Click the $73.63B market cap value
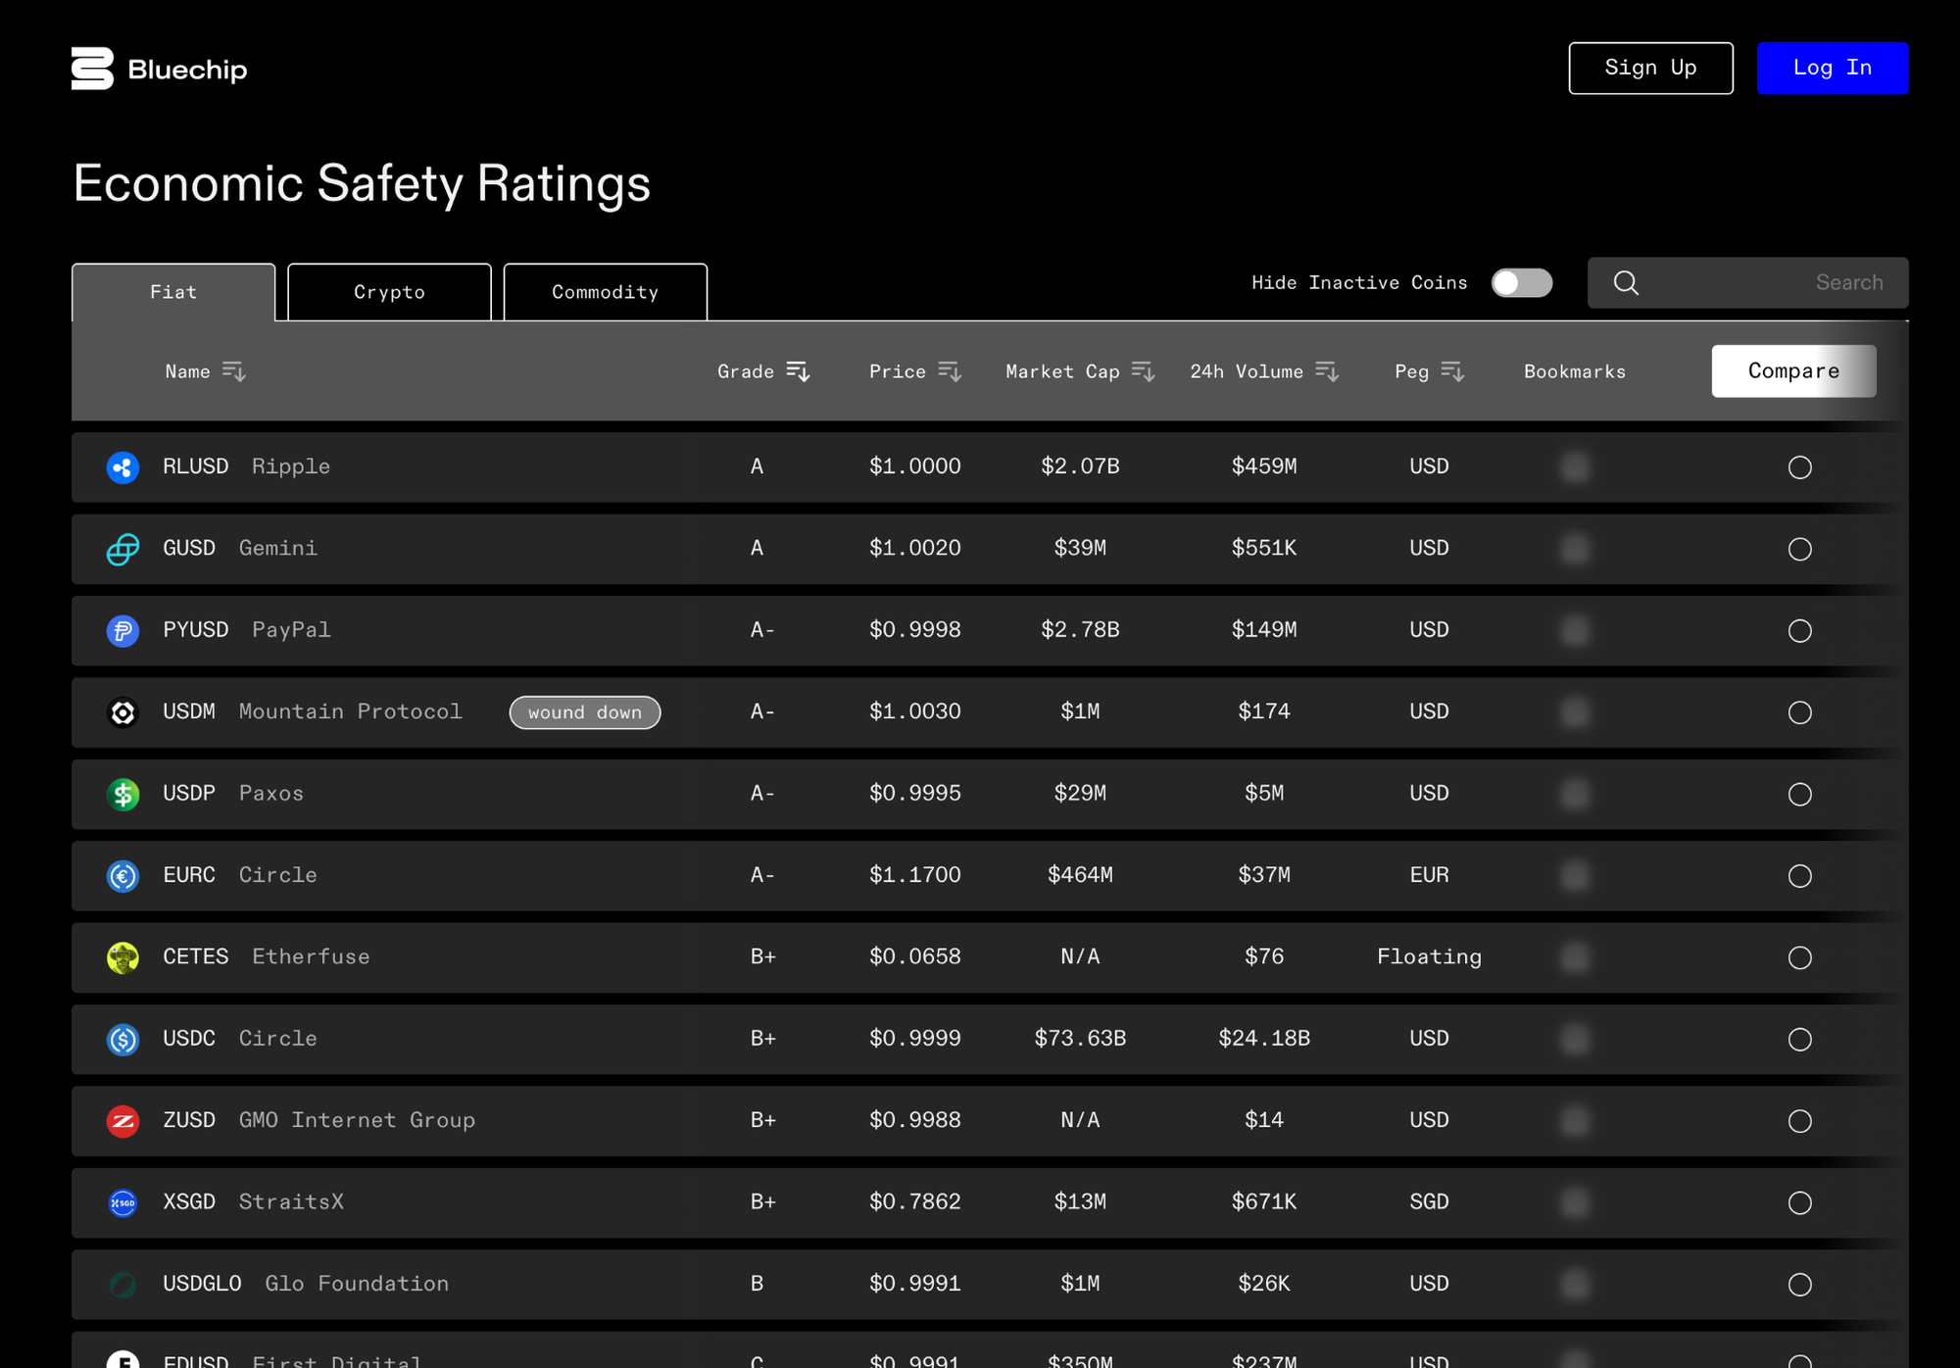 pyautogui.click(x=1080, y=1039)
